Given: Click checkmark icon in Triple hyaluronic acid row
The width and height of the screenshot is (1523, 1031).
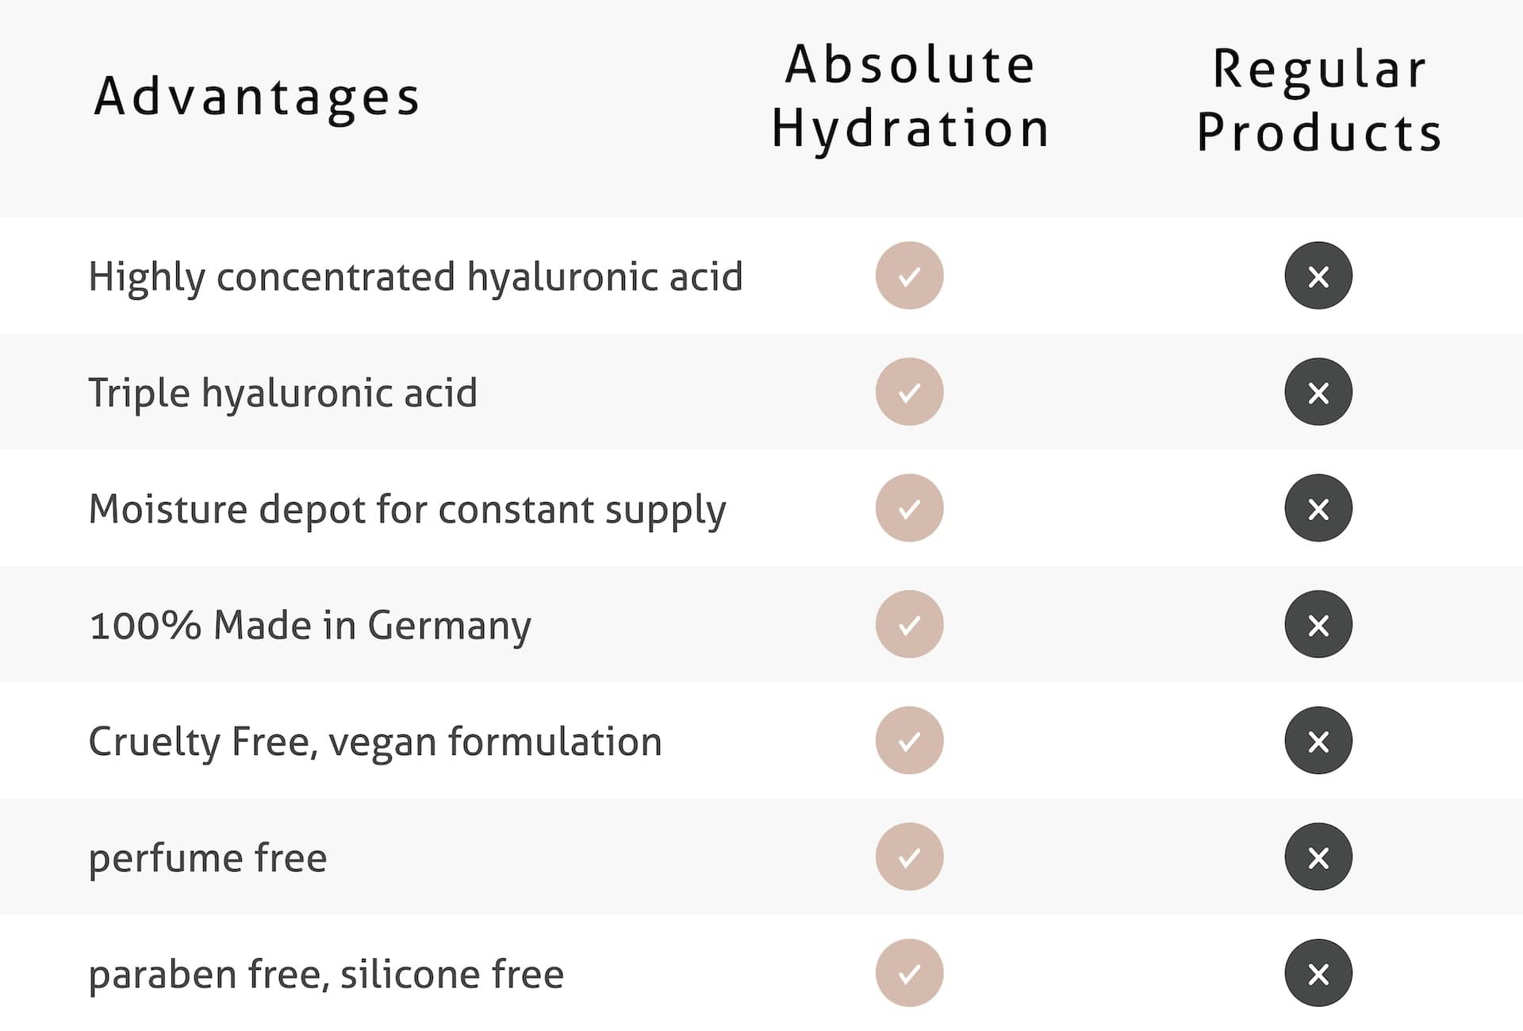Looking at the screenshot, I should tap(909, 392).
